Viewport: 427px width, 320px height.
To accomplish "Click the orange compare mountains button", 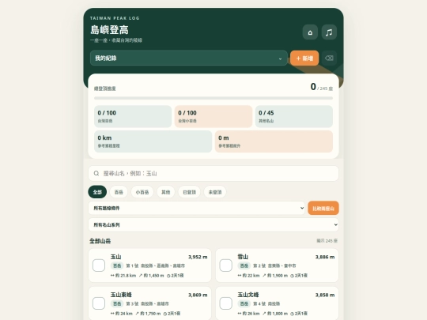I will 323,208.
